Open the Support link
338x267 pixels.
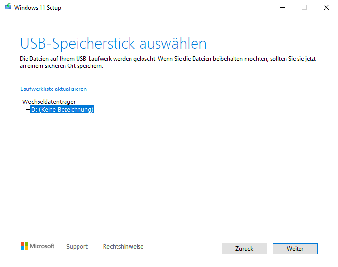[77, 247]
